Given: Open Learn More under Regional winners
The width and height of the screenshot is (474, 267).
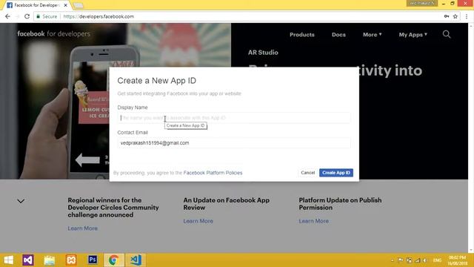Looking at the screenshot, I should pos(82,228).
